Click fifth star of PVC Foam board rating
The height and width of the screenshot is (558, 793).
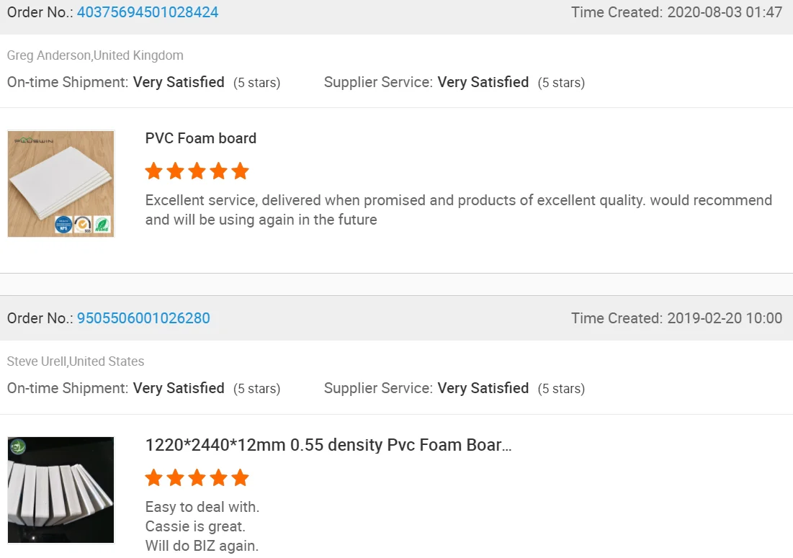240,171
